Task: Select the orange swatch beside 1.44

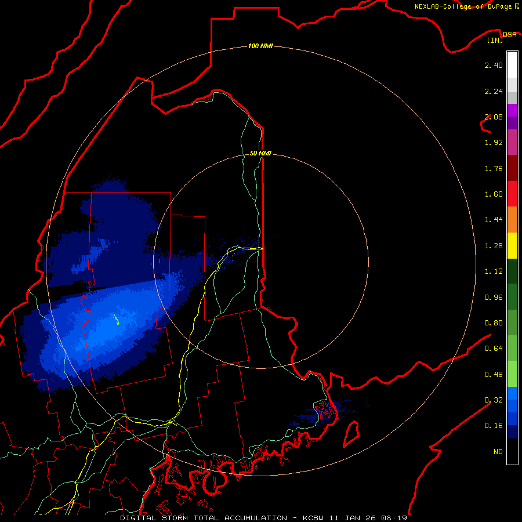Action: pyautogui.click(x=512, y=220)
